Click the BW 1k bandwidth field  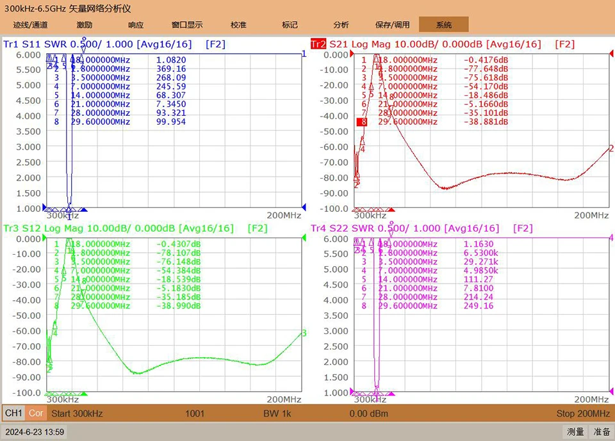(x=277, y=413)
